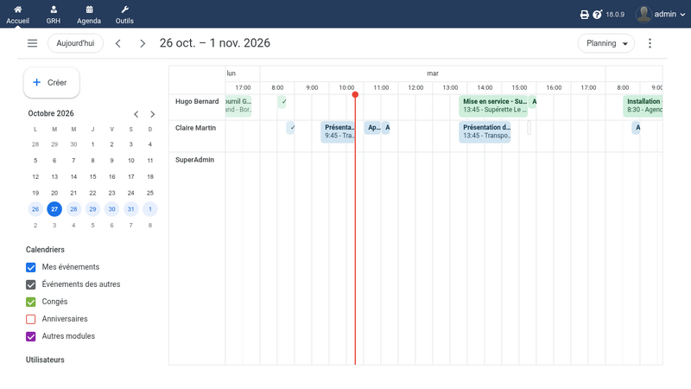Click the print icon in top bar

585,15
